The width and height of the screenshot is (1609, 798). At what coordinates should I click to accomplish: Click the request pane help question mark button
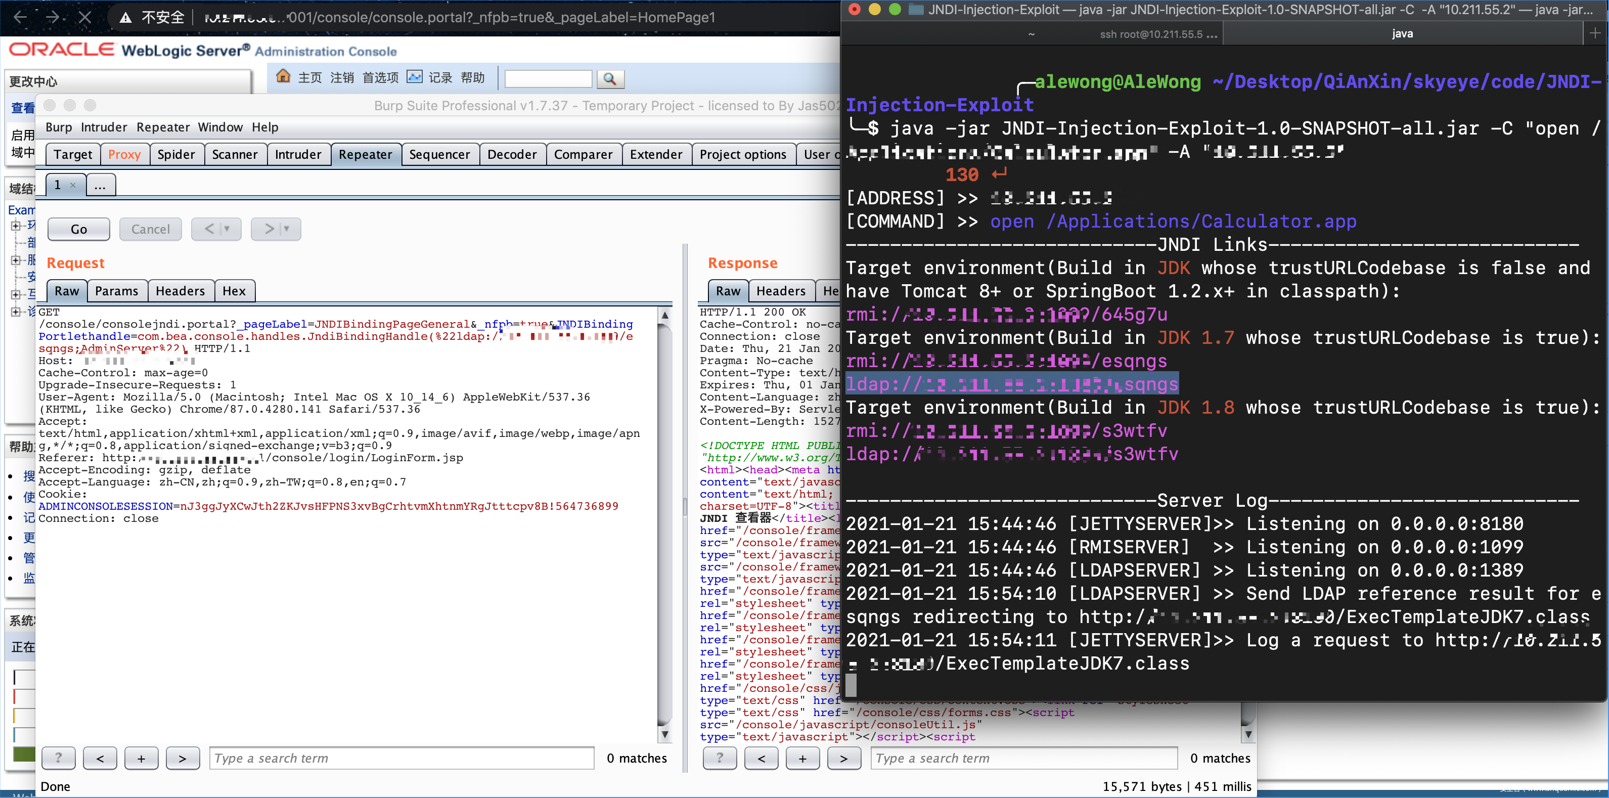pyautogui.click(x=58, y=758)
